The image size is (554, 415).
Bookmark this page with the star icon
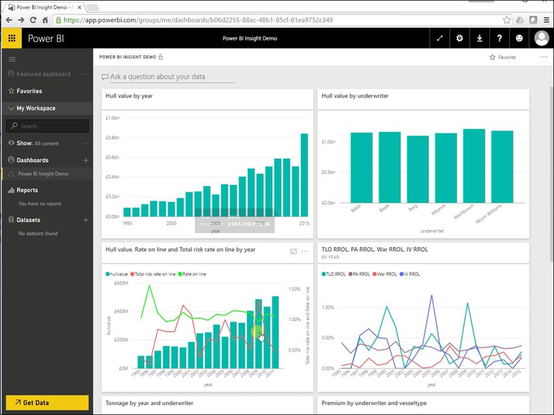pos(506,20)
